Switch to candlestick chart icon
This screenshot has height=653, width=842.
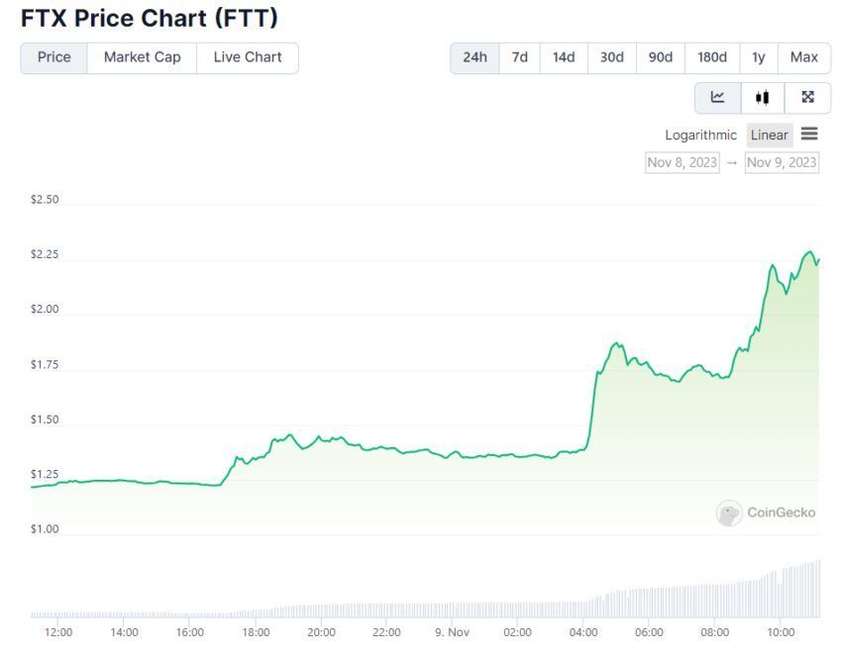point(762,97)
